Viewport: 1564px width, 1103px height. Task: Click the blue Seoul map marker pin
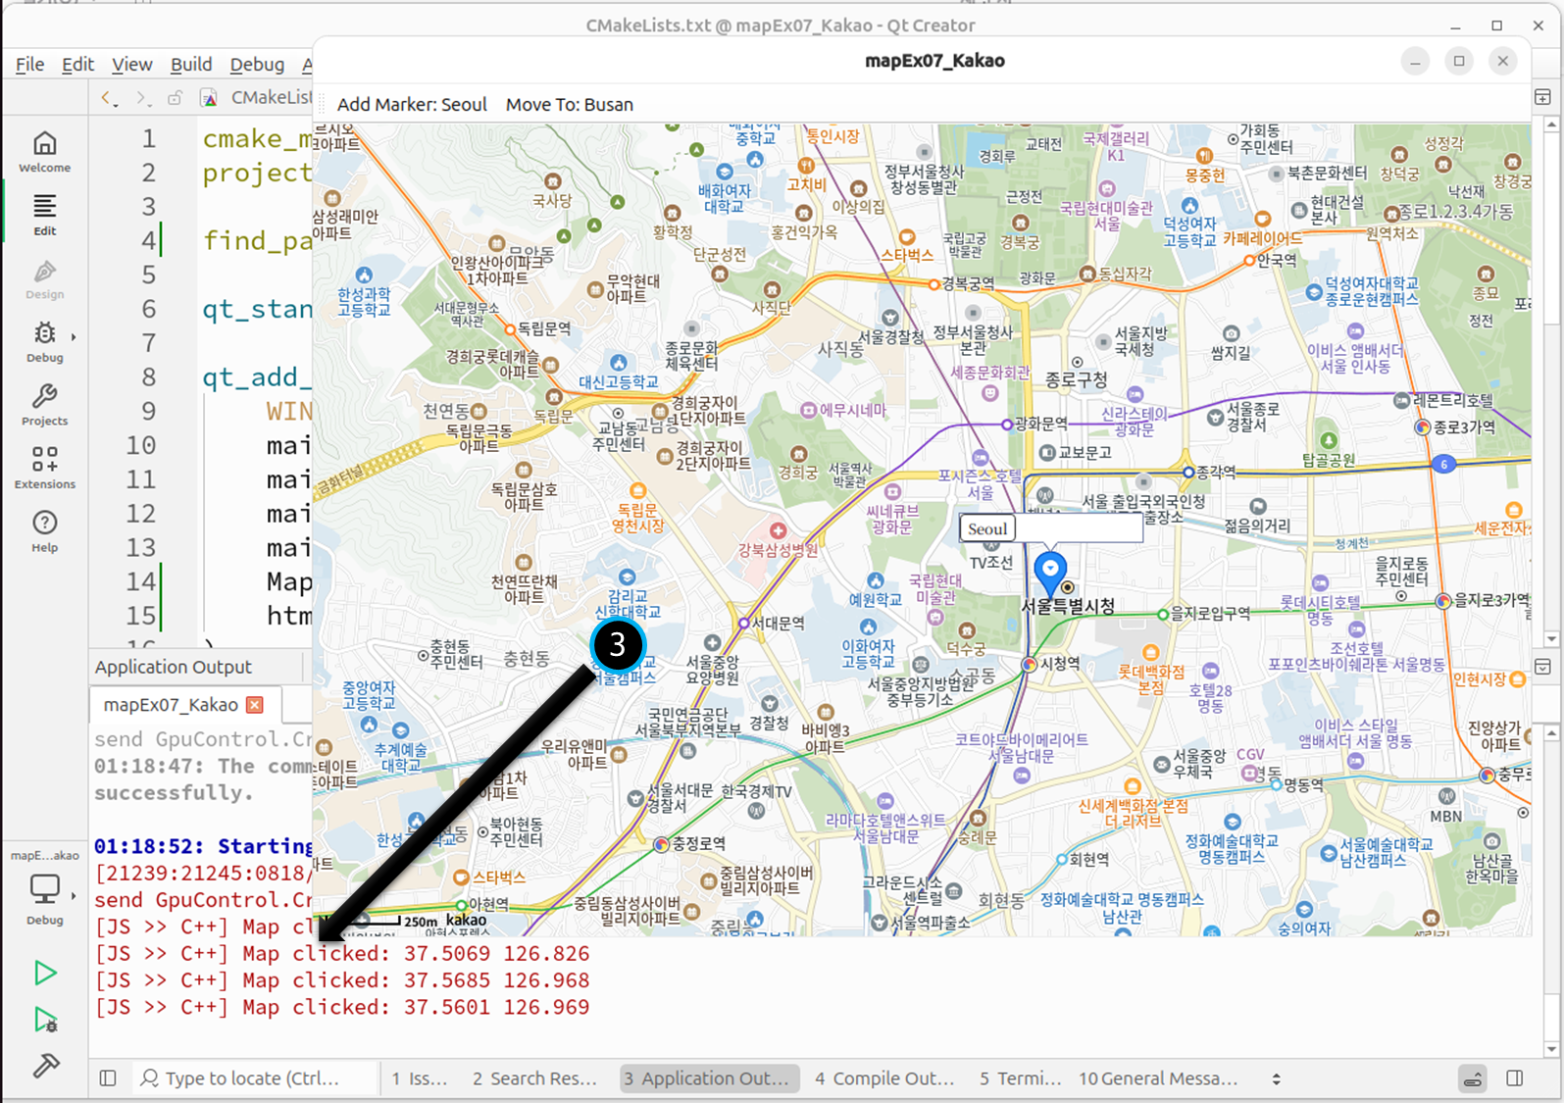(1050, 573)
